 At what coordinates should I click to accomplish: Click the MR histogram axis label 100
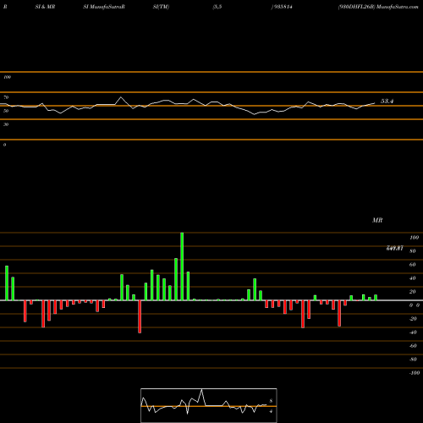click(x=414, y=238)
